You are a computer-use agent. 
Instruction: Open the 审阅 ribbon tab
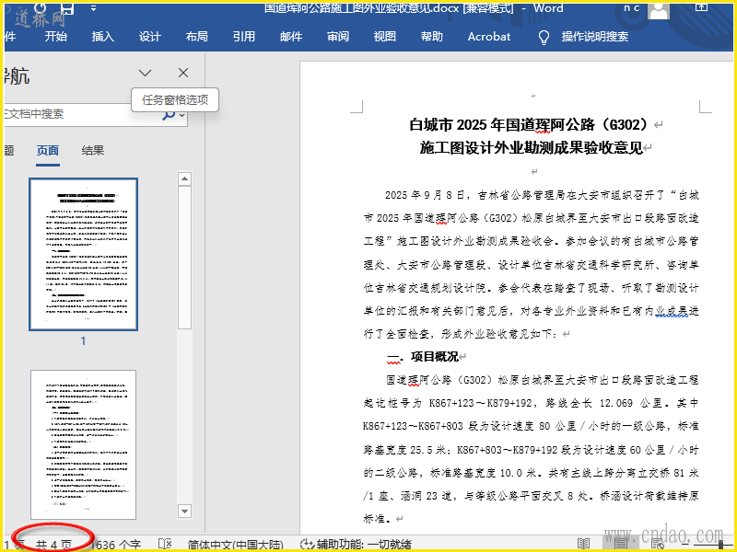[338, 37]
